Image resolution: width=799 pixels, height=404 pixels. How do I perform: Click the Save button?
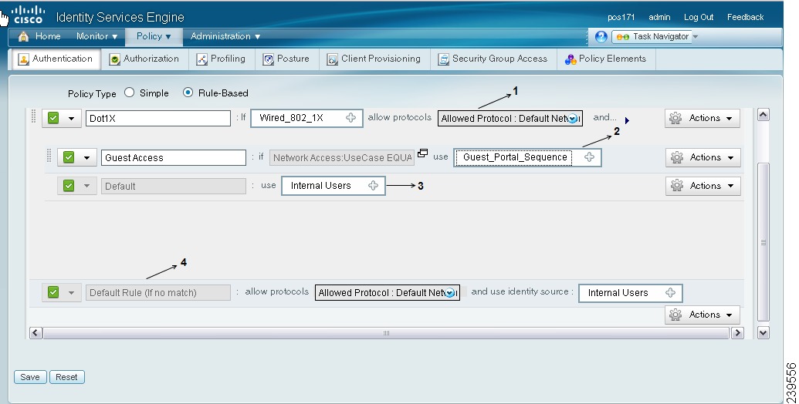pos(30,377)
